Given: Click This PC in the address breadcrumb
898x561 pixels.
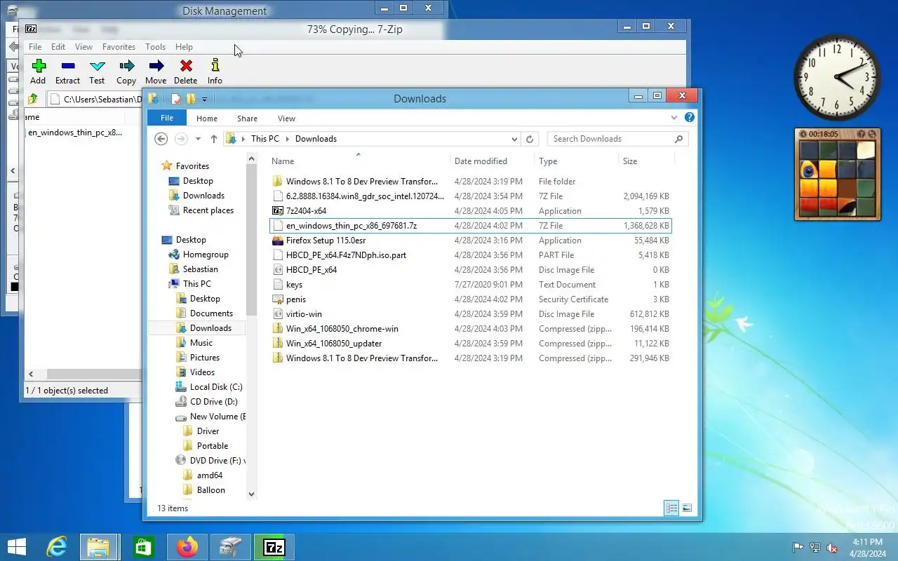Looking at the screenshot, I should pos(264,139).
